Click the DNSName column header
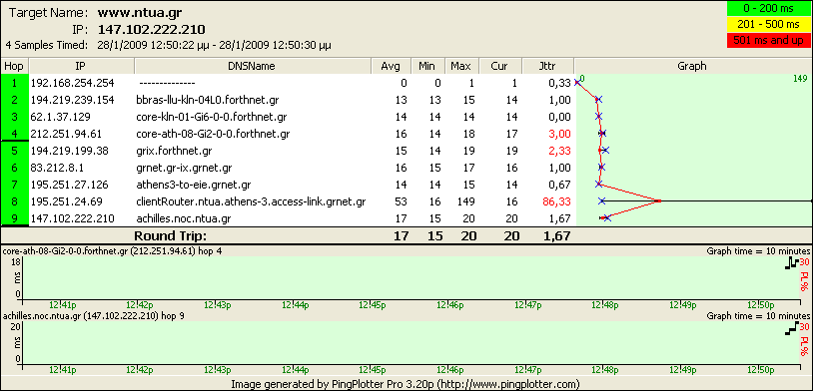 click(253, 66)
